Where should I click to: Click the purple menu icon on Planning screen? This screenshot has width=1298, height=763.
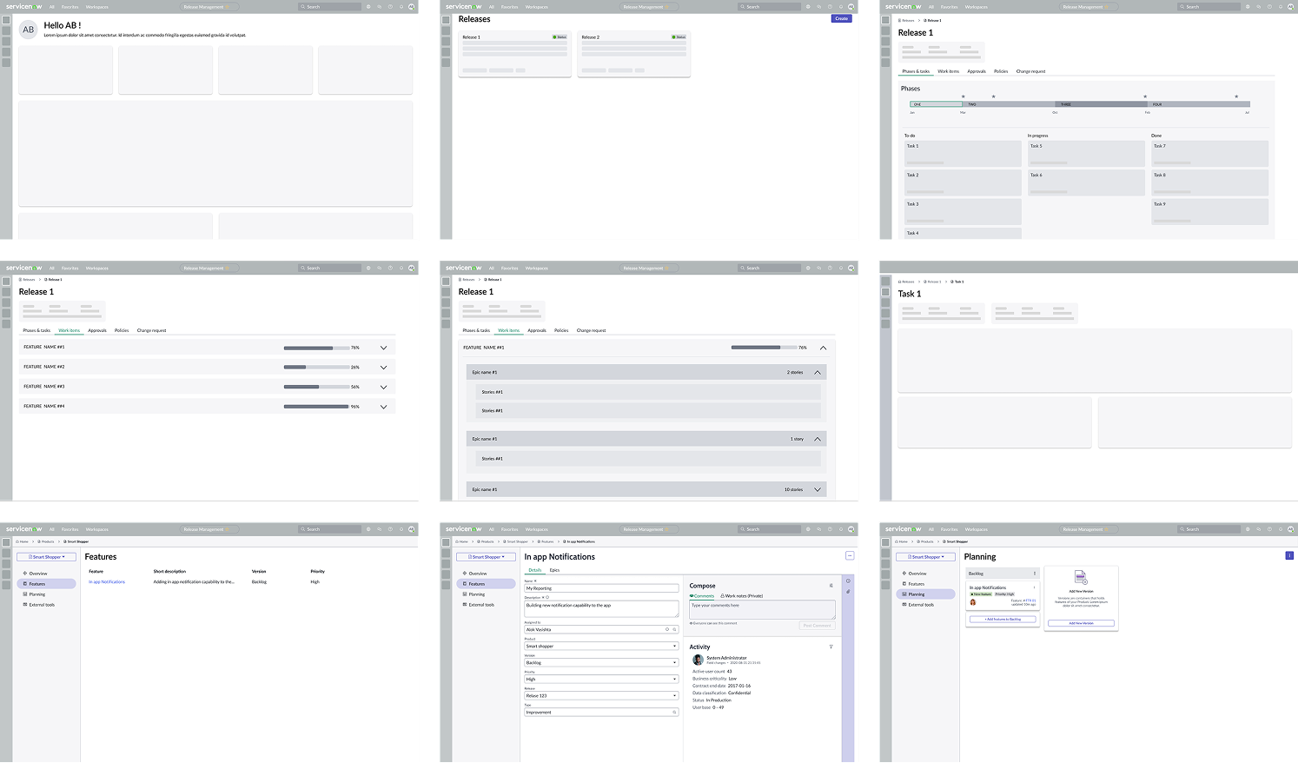pyautogui.click(x=1289, y=556)
